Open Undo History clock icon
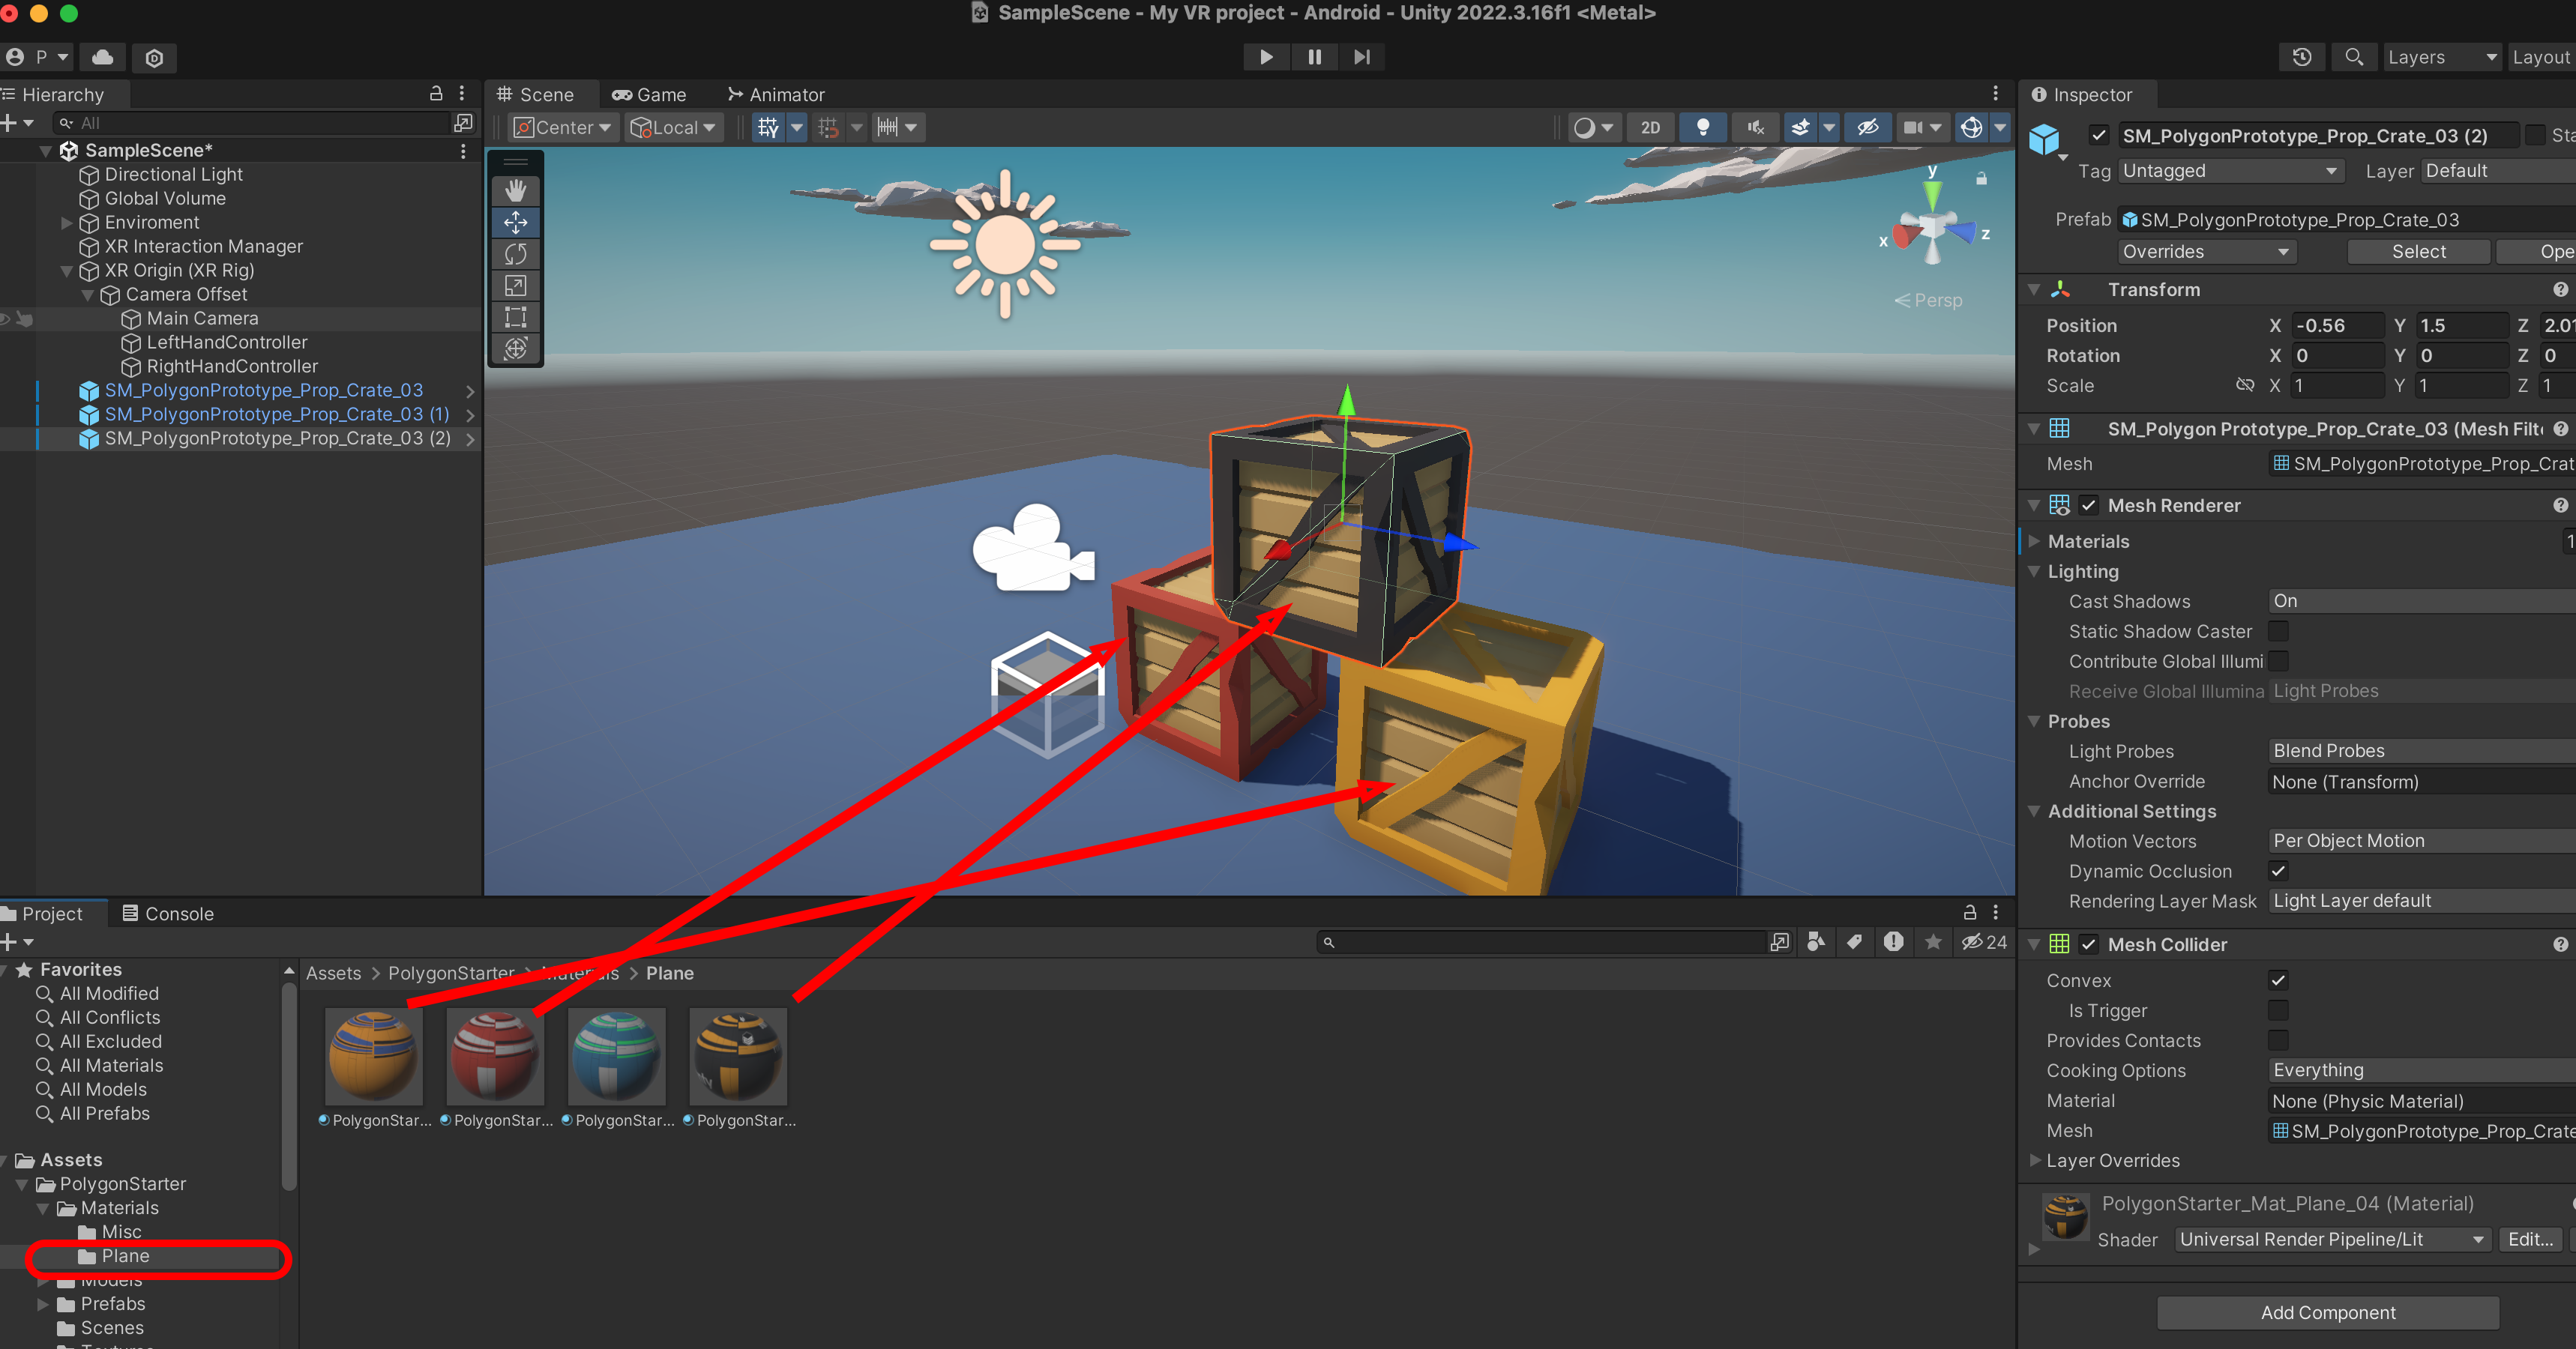This screenshot has height=1349, width=2576. 2301,57
